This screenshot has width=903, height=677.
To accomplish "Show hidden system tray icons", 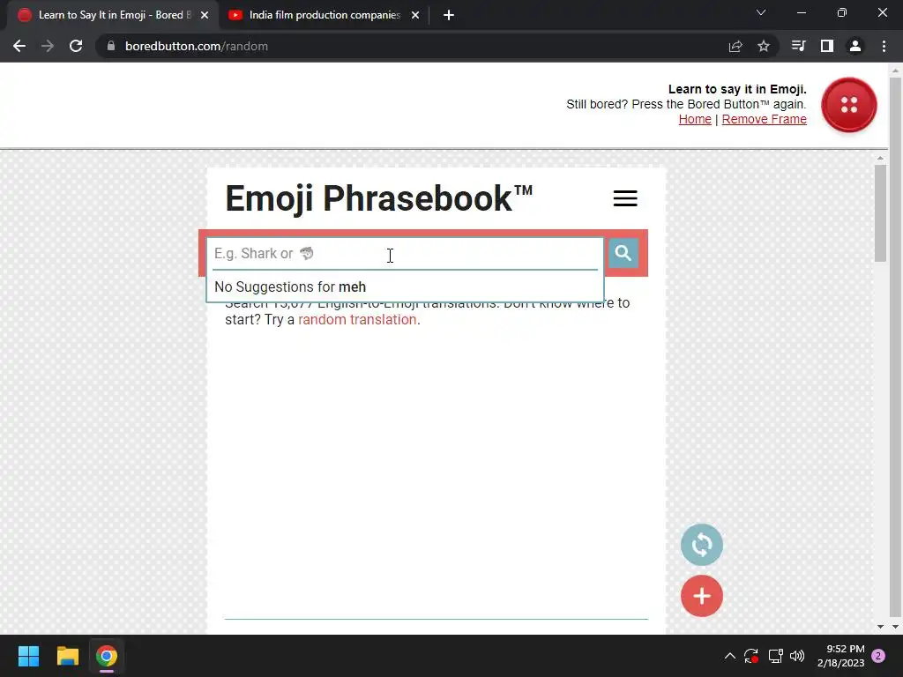I will pos(729,656).
